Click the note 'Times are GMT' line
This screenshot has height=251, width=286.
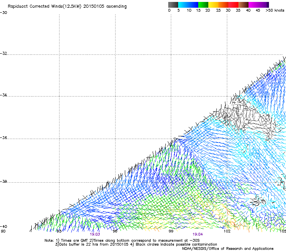pos(122,241)
